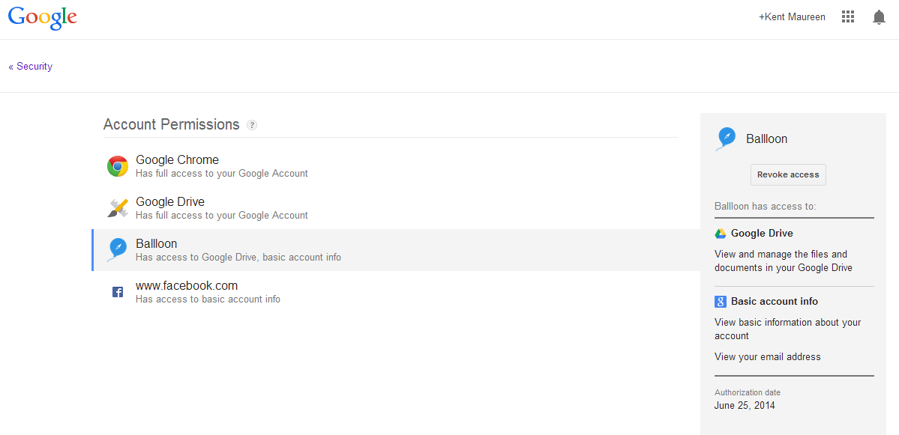Click the Google Drive permission icon

click(721, 234)
